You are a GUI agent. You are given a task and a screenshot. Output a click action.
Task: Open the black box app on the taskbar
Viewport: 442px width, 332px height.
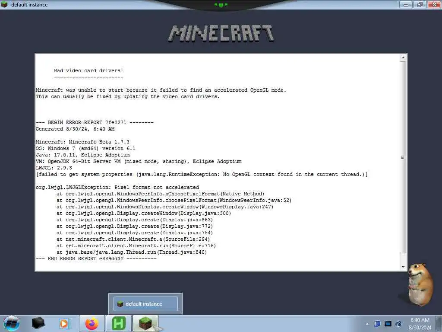(x=38, y=323)
